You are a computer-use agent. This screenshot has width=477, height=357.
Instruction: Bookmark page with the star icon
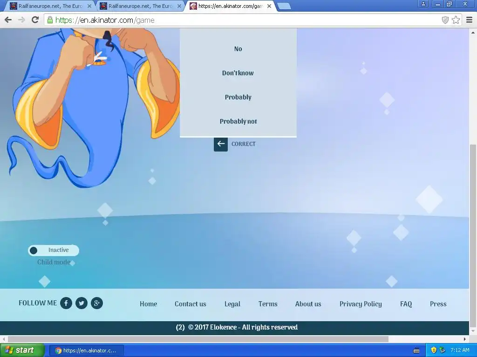(456, 20)
